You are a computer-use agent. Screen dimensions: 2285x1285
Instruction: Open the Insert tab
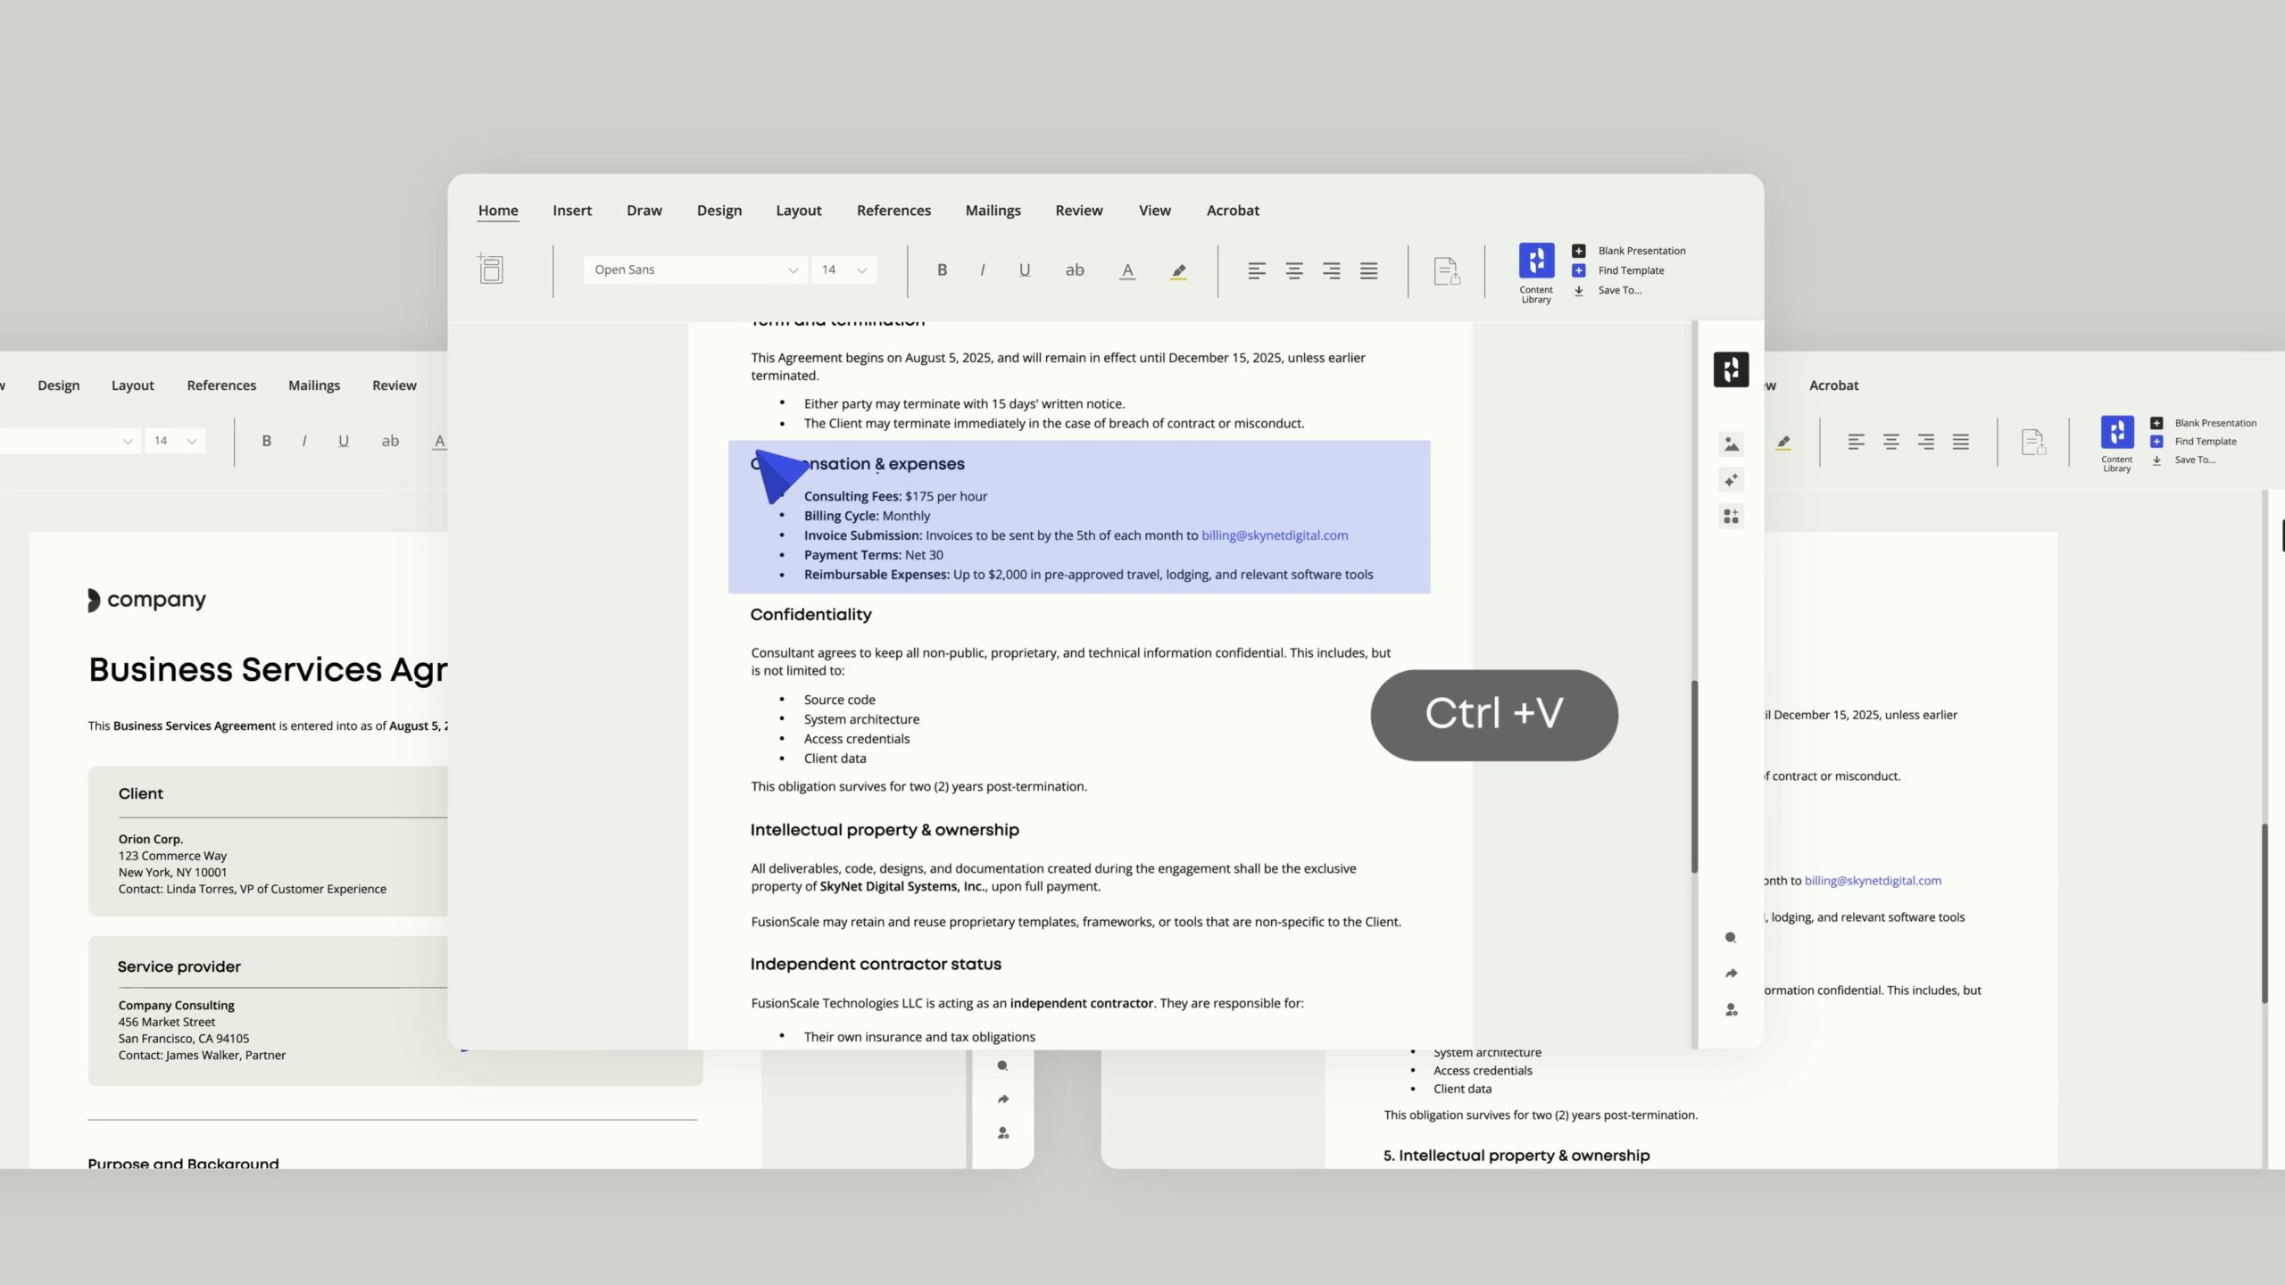click(x=572, y=211)
